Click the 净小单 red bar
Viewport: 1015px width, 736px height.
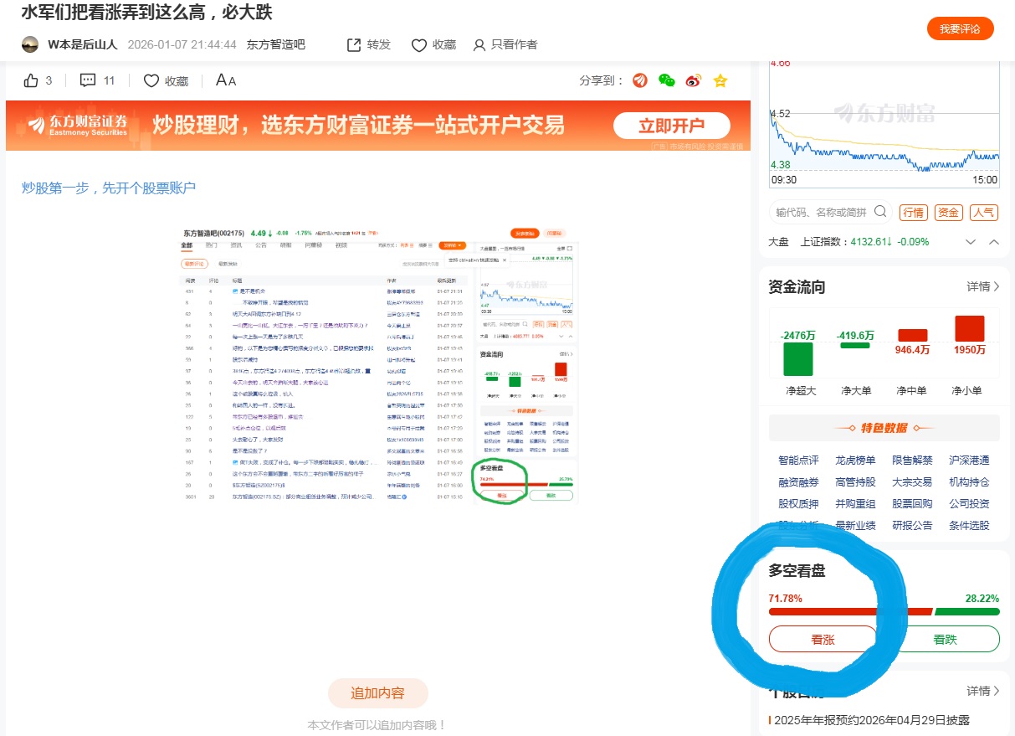(969, 328)
